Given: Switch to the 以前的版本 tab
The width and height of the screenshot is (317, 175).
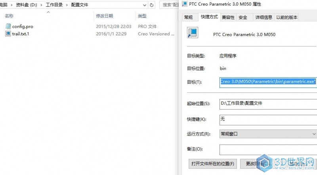Looking at the screenshot, I should (x=286, y=17).
